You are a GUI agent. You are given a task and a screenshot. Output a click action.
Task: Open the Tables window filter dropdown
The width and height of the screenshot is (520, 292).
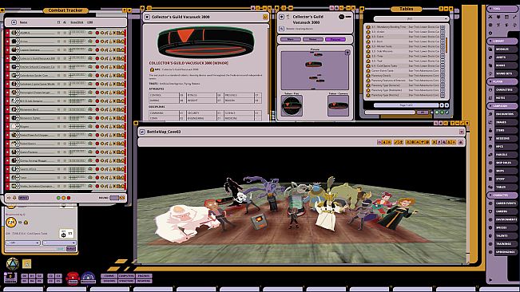[x=411, y=19]
